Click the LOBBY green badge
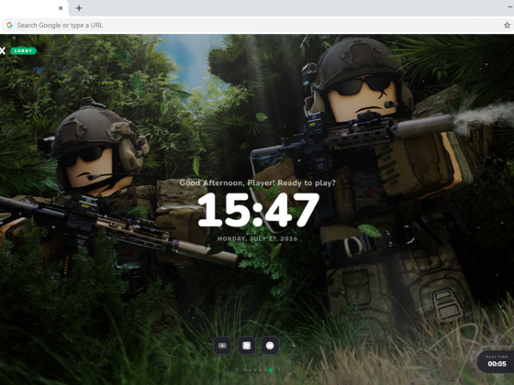Screen dimensions: 514x385 [23, 50]
